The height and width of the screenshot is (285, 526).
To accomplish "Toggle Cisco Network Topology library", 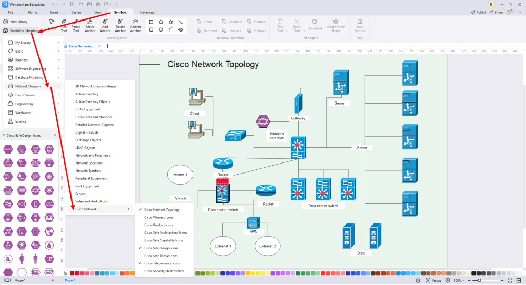I will tap(164, 210).
